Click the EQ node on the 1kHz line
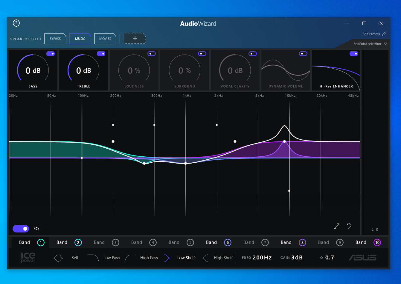 point(185,163)
